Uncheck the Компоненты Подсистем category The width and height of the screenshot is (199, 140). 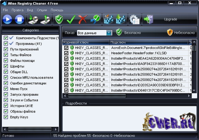click(6, 38)
